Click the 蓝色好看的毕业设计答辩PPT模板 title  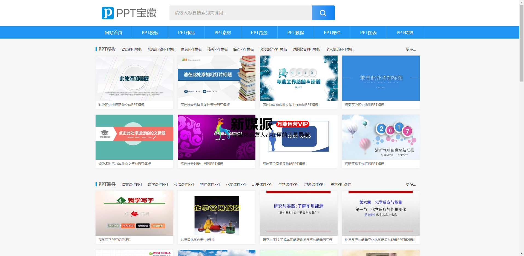coord(205,105)
